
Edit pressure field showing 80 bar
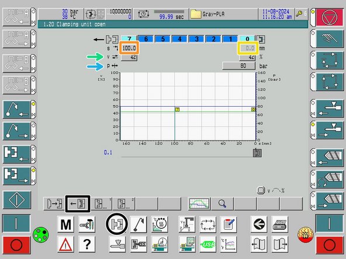click(239, 66)
